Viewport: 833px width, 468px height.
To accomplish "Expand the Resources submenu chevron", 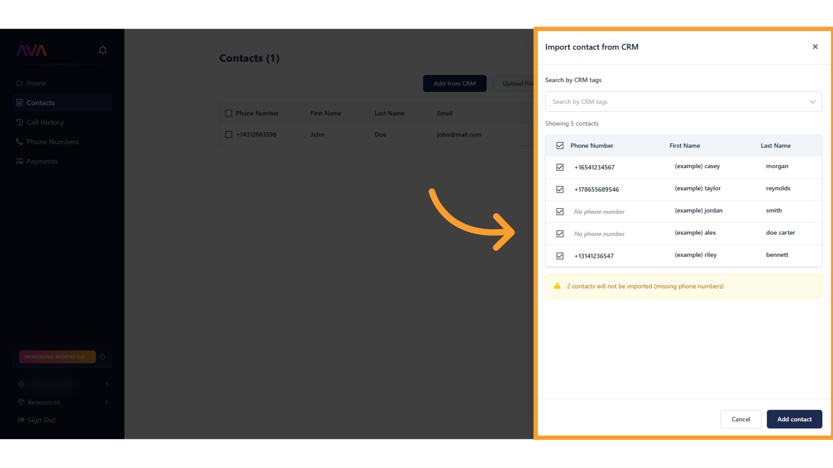I will tap(106, 402).
